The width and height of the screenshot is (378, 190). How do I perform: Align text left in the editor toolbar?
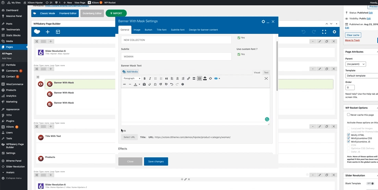[x=172, y=79]
